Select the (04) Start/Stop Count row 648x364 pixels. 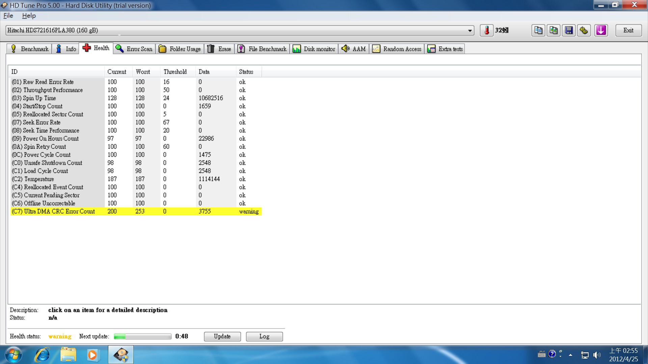click(136, 106)
